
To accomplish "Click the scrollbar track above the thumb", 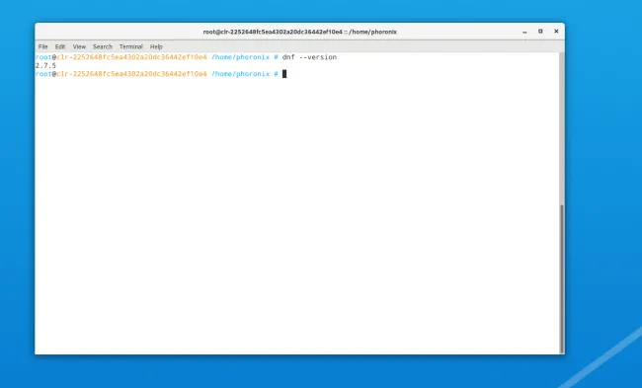I will pyautogui.click(x=562, y=128).
